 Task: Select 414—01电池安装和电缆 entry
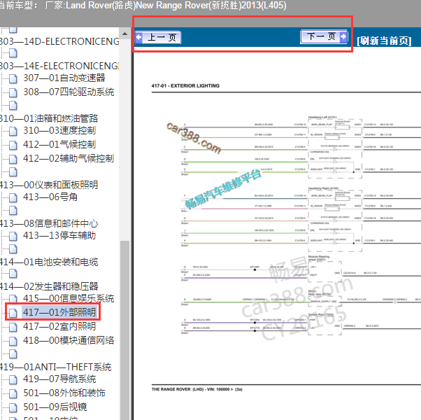pos(49,262)
